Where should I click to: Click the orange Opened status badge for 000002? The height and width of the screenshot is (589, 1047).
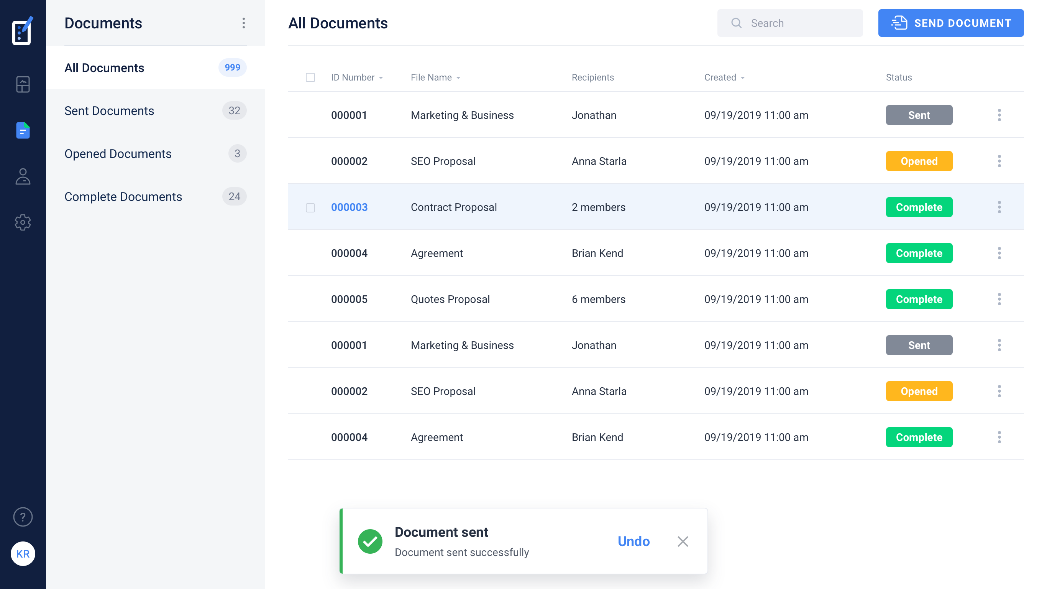919,161
